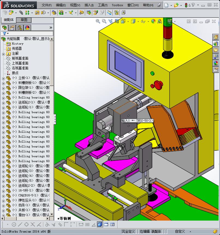This screenshot has height=235, width=220.
Task: Click the Rebuild traffic light icon
Action: point(186,5)
